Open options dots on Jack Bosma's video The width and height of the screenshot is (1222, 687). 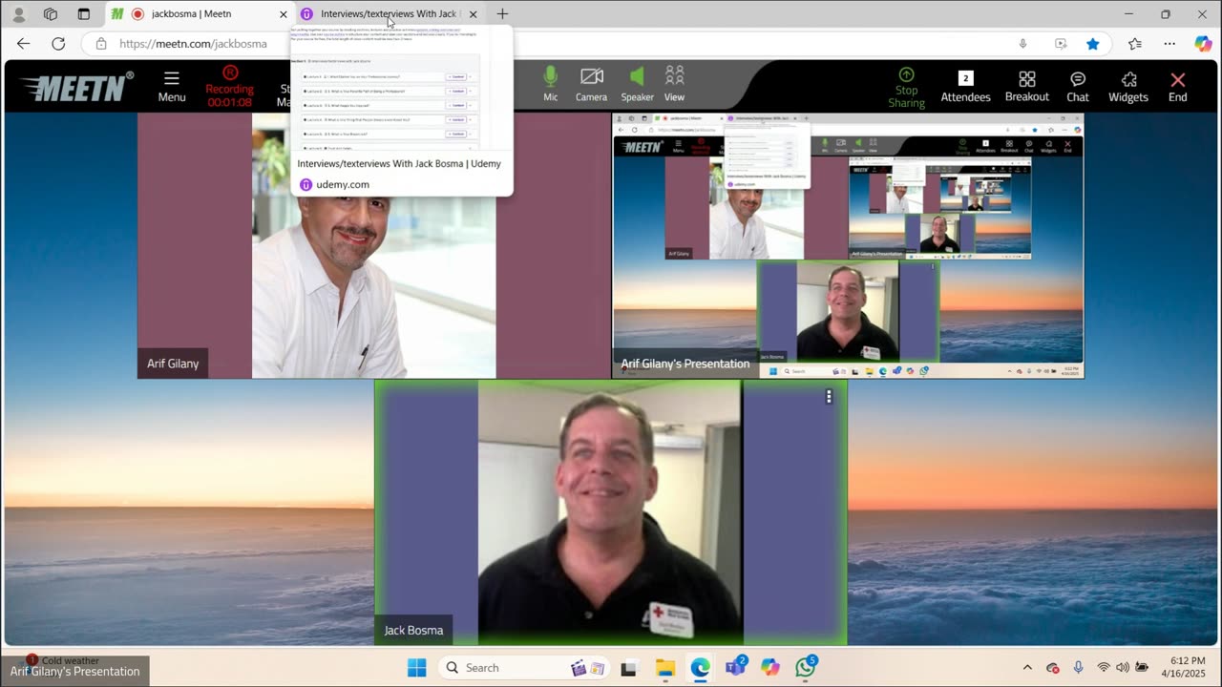tap(829, 396)
